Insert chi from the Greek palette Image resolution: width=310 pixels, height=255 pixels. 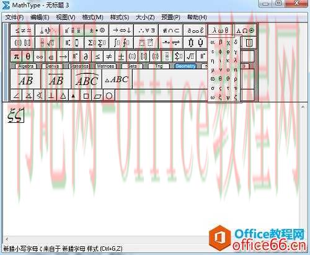[228, 42]
